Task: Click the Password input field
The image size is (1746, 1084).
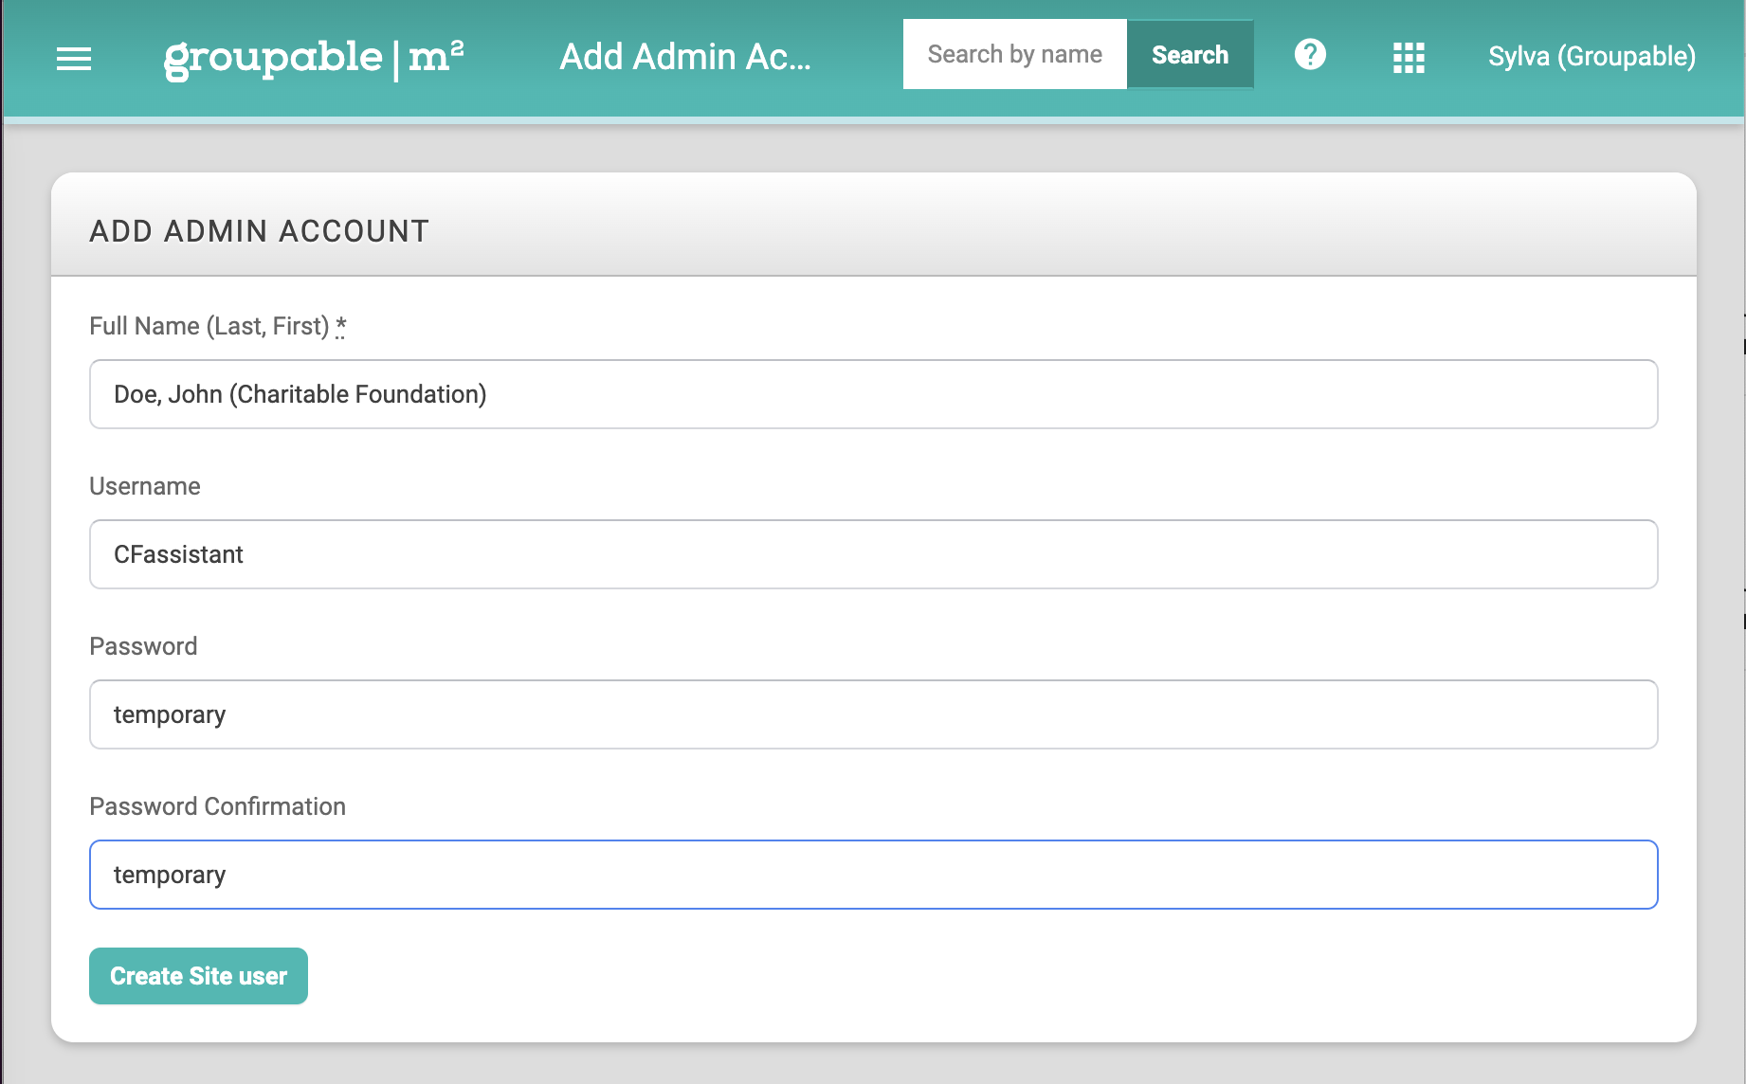Action: pos(873,714)
